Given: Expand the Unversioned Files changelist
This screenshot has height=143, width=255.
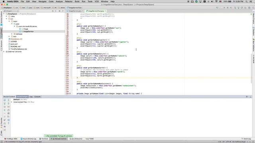Looking at the screenshot, I should pyautogui.click(x=12, y=102).
